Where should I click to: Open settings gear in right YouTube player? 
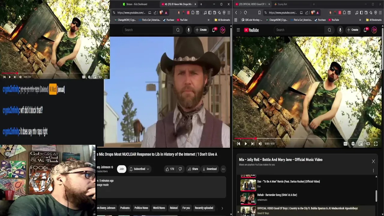coord(353,144)
